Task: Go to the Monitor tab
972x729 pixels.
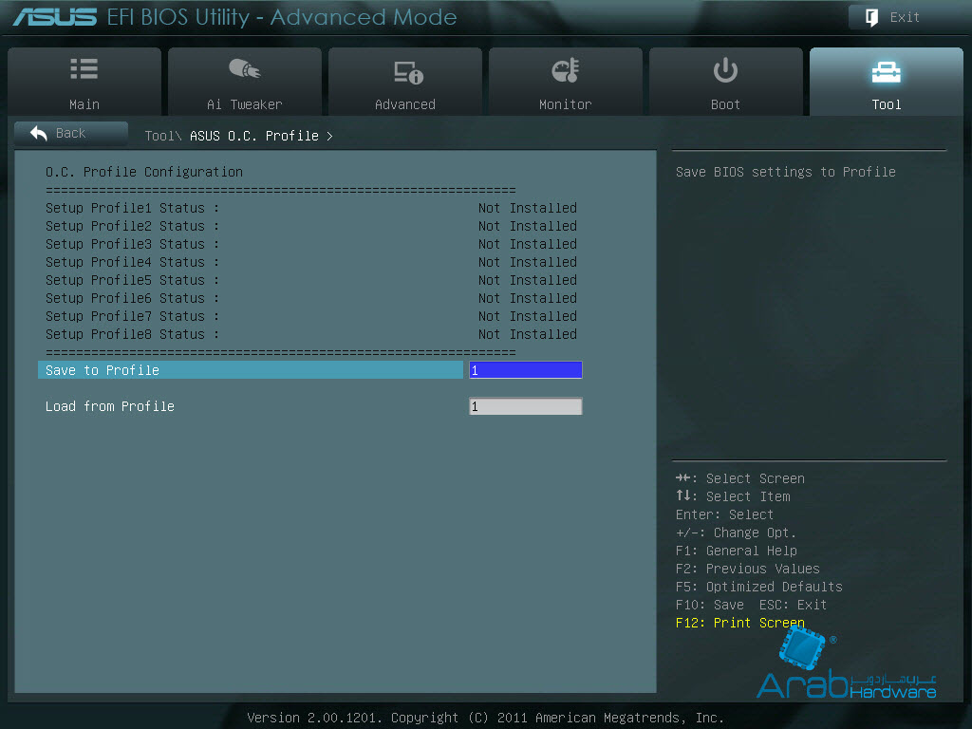Action: click(566, 82)
